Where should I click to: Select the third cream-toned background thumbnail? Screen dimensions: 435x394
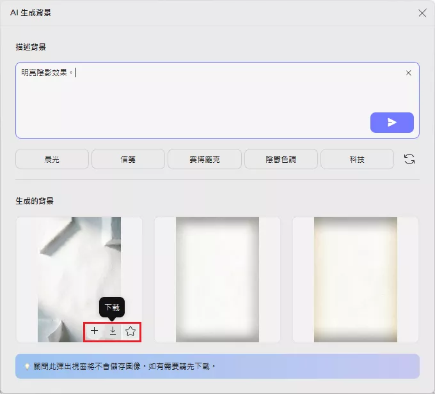(356, 279)
